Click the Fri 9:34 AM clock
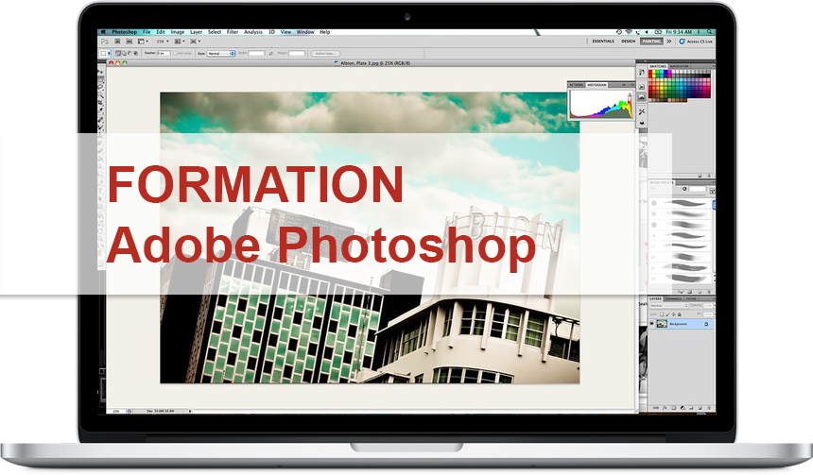The image size is (813, 475). tap(679, 31)
